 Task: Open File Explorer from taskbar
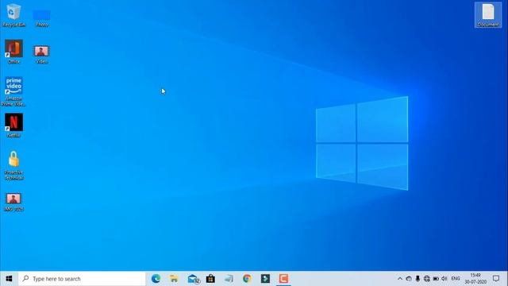pyautogui.click(x=174, y=279)
